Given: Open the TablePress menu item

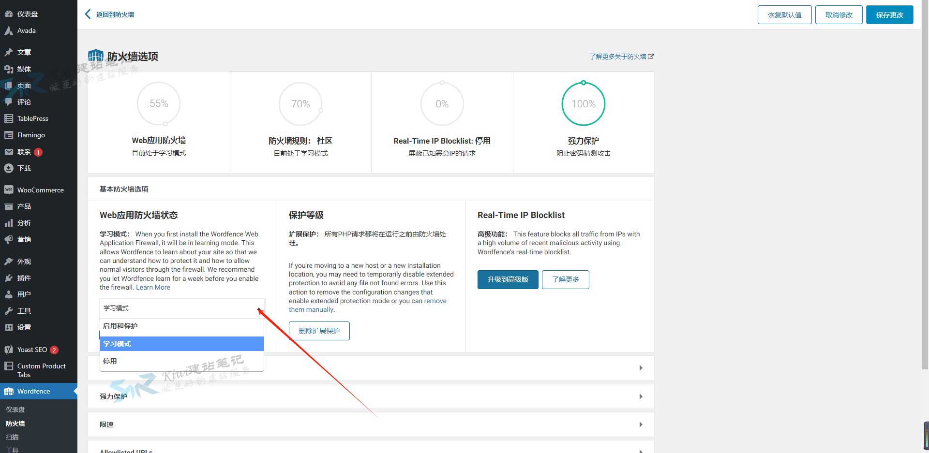Looking at the screenshot, I should [39, 118].
